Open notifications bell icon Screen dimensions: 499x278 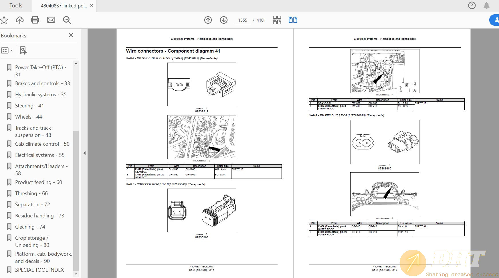pyautogui.click(x=486, y=5)
